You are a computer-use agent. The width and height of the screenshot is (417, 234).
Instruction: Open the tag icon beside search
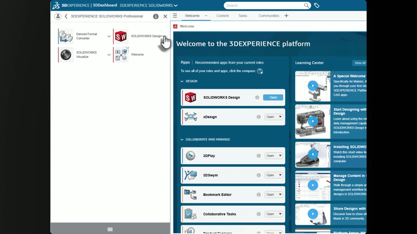(317, 5)
